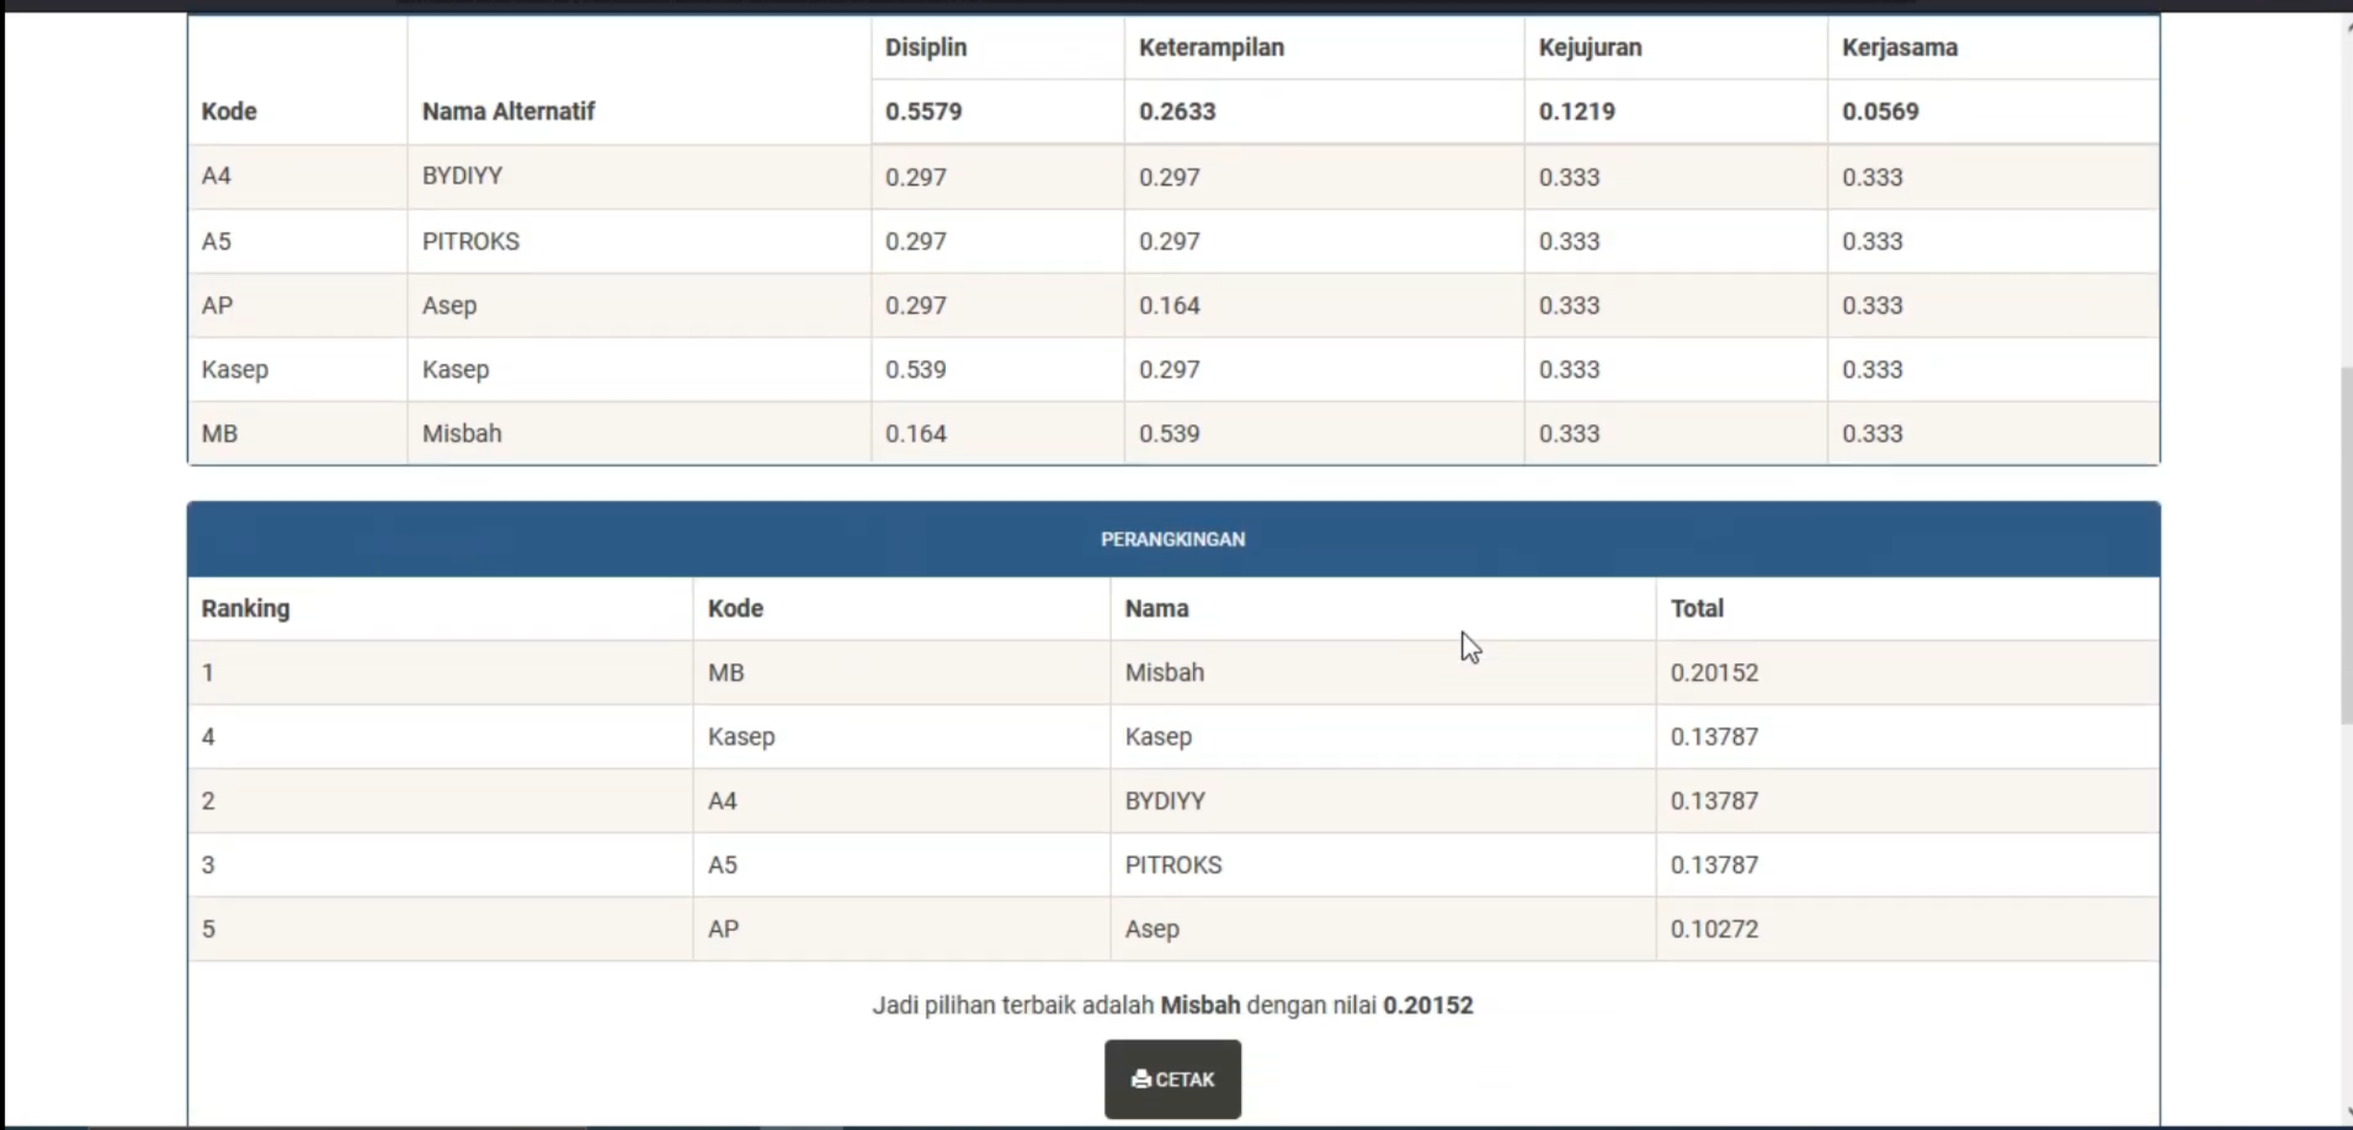This screenshot has height=1130, width=2353.
Task: Click the Total column header
Action: click(x=1696, y=609)
